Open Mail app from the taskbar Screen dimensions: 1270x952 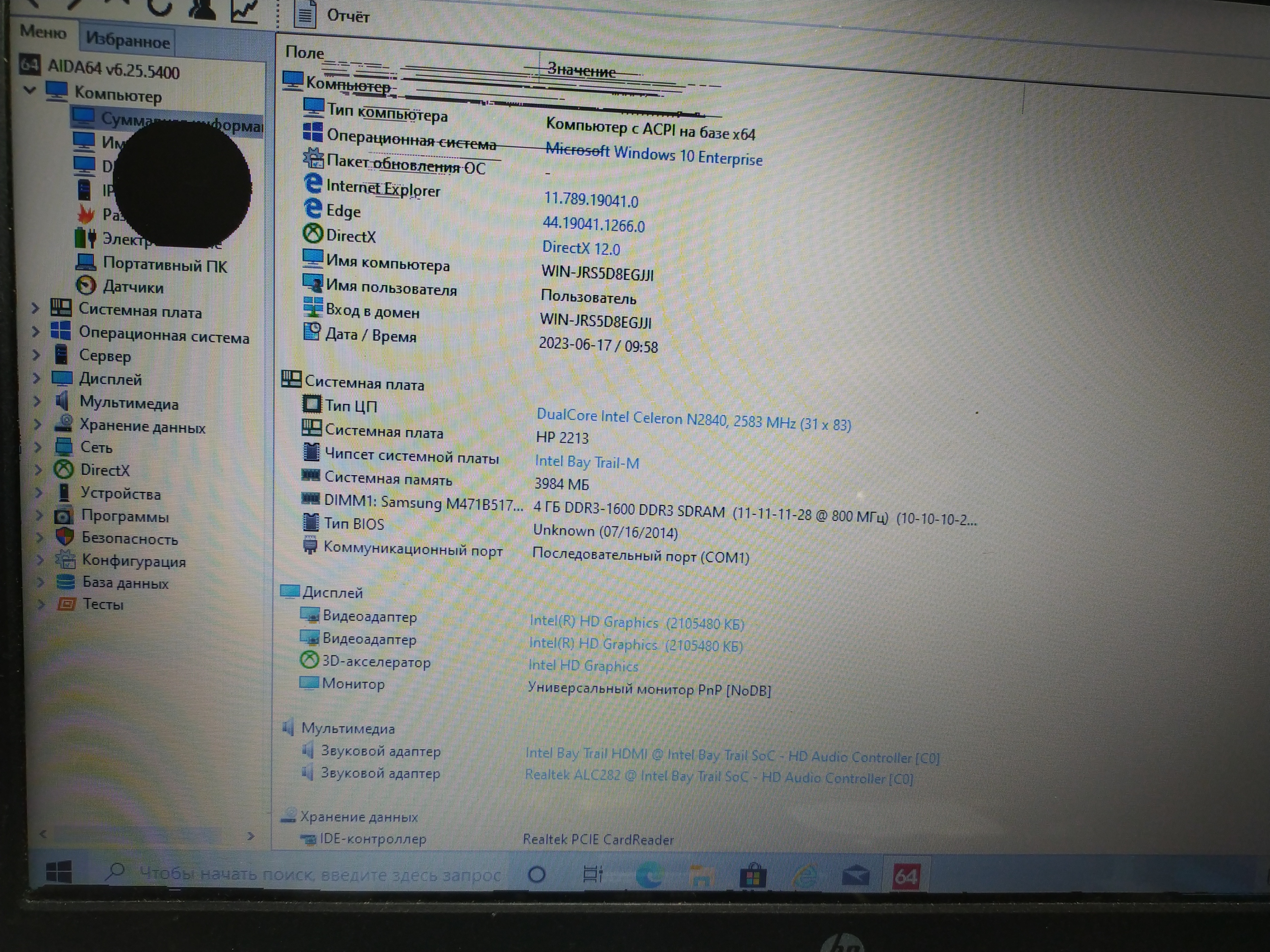(x=855, y=877)
